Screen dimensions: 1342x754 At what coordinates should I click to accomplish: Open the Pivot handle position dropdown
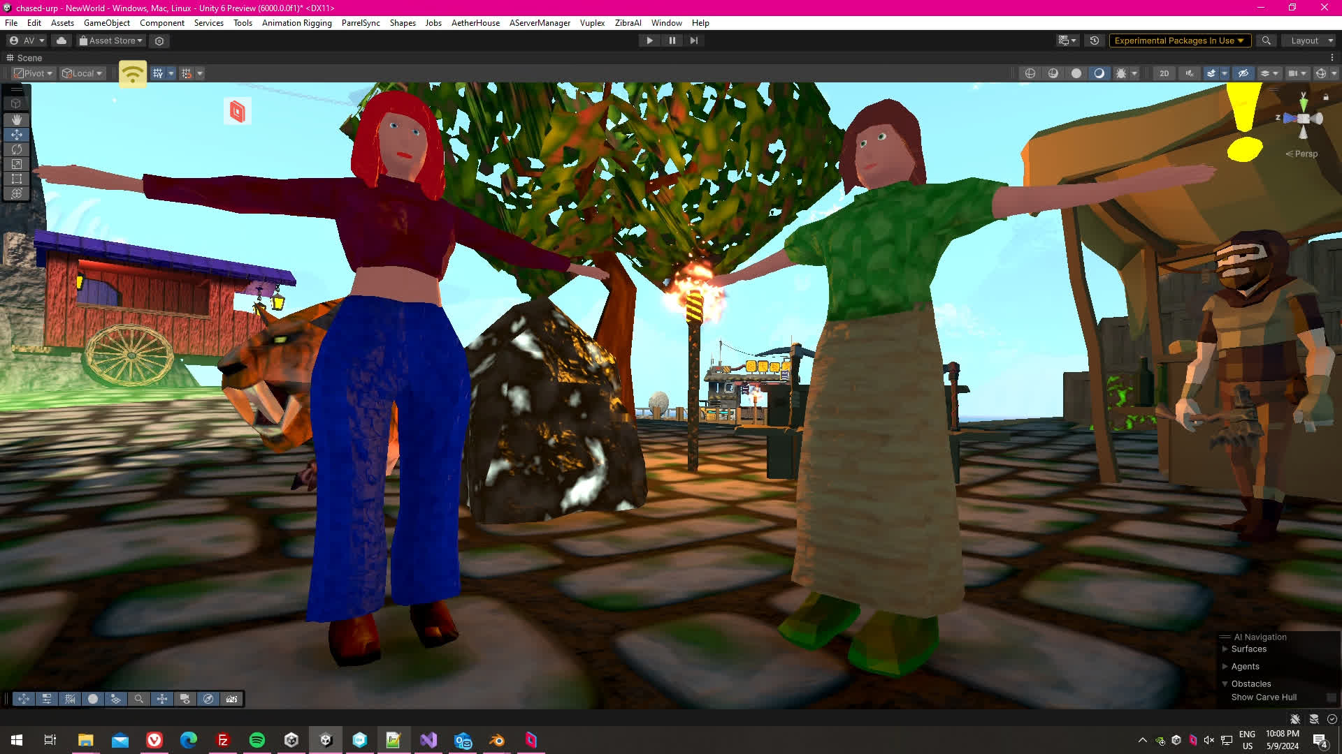tap(34, 73)
